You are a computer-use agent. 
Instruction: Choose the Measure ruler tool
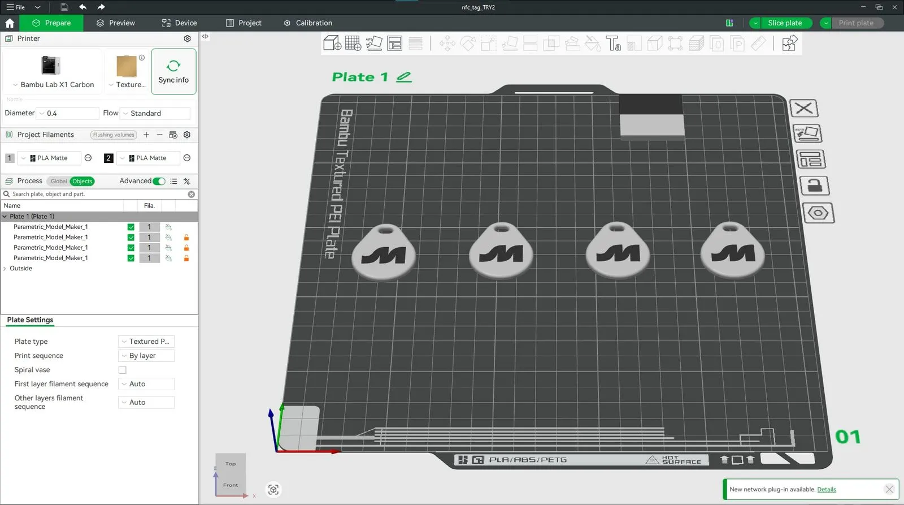pyautogui.click(x=758, y=43)
